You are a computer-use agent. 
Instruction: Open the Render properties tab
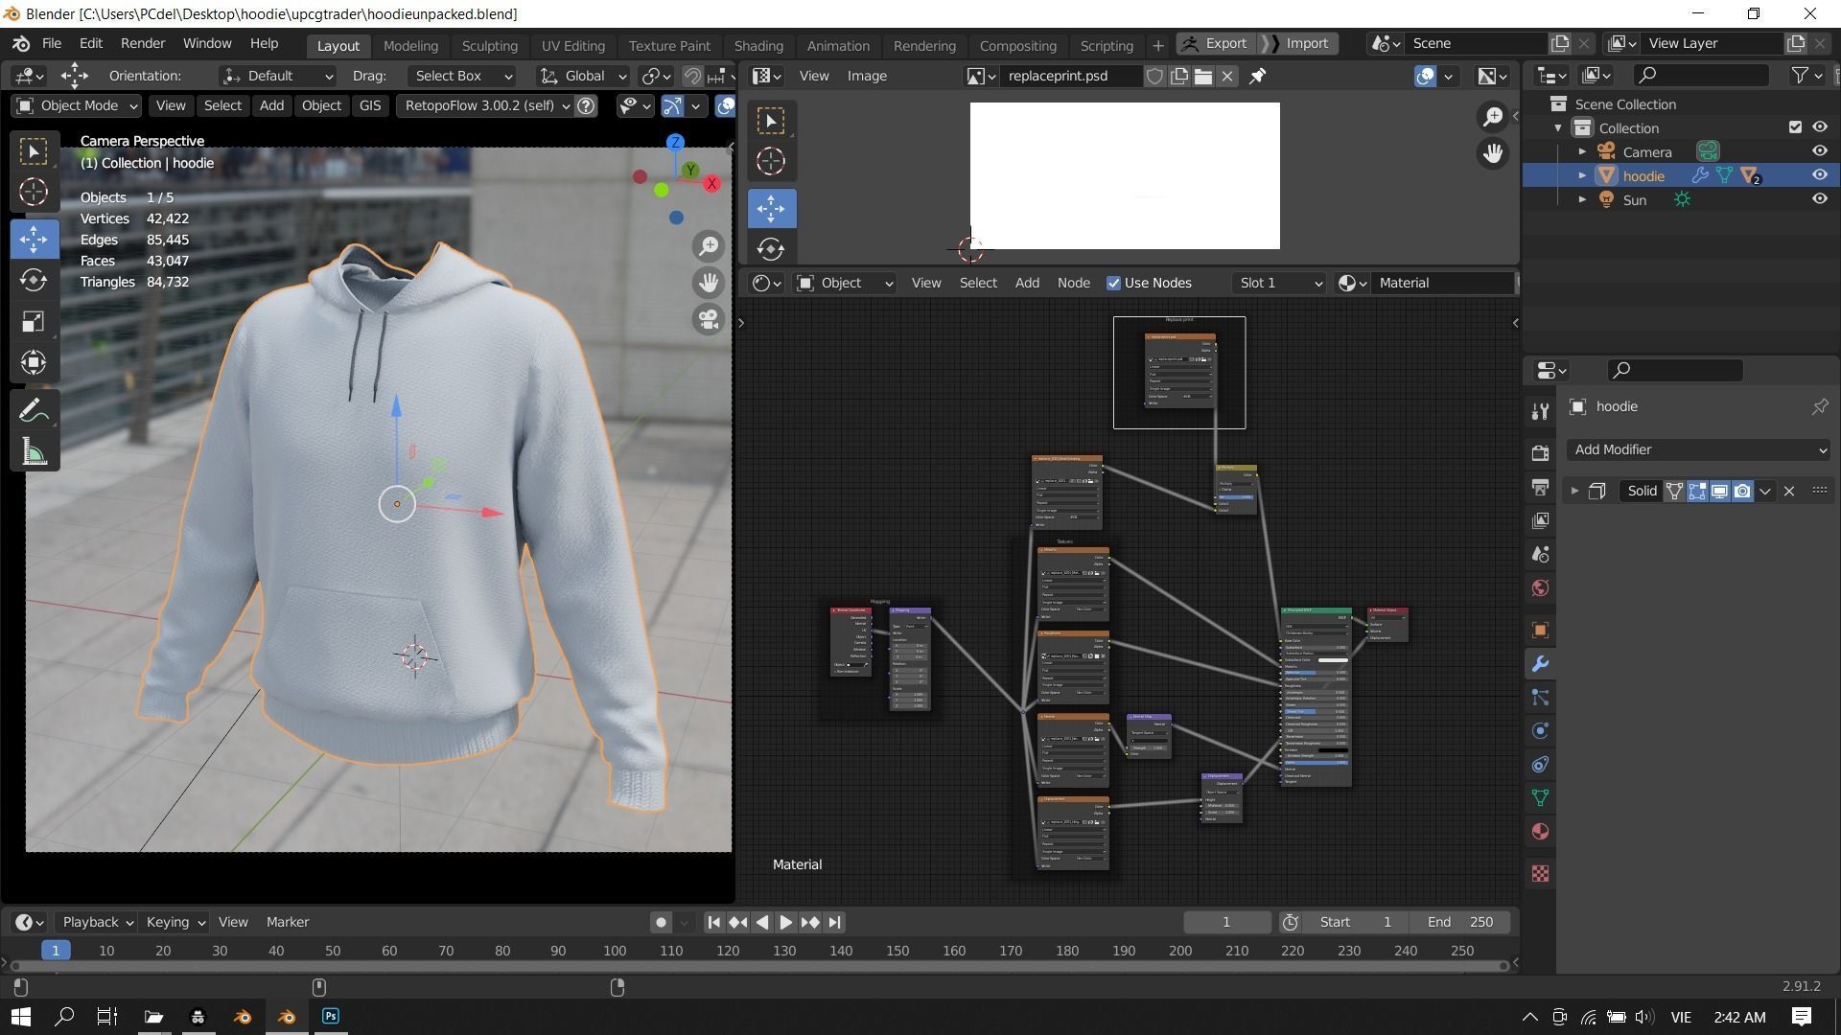pyautogui.click(x=1540, y=453)
